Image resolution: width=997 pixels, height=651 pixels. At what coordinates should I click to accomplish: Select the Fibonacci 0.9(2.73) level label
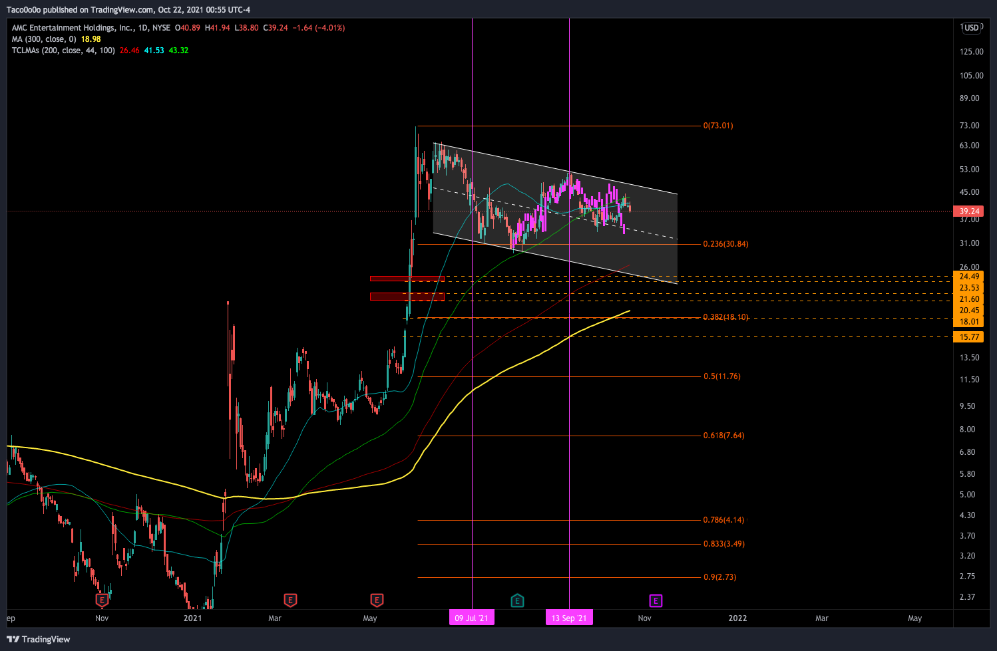tap(720, 577)
